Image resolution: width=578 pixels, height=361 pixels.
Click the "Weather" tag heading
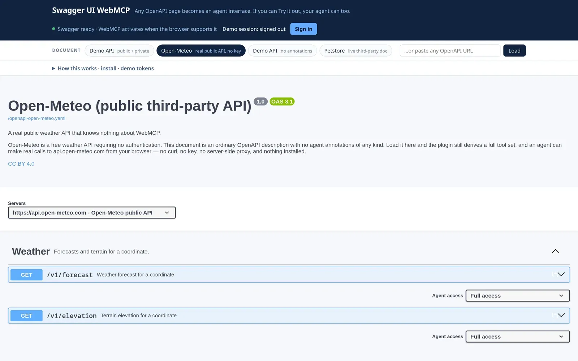[31, 251]
